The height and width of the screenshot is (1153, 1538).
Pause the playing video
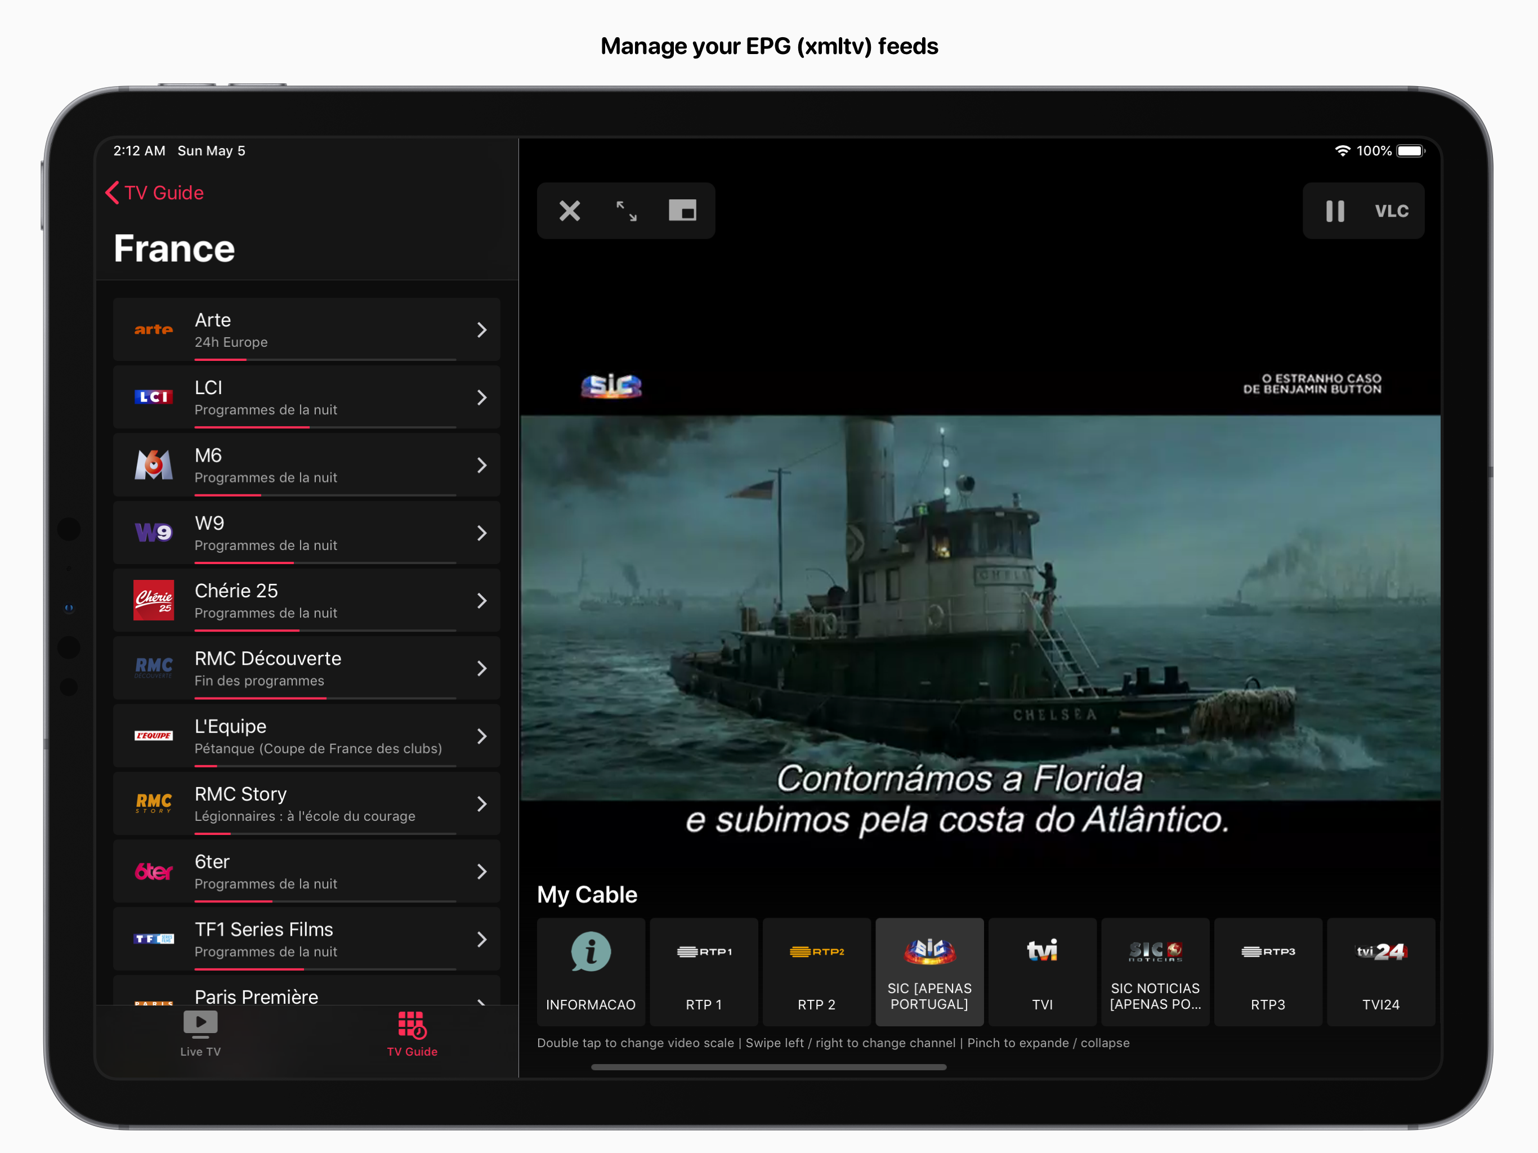[x=1334, y=212]
